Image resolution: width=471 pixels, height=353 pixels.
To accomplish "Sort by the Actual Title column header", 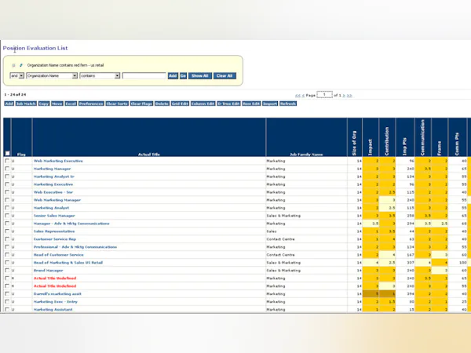I will point(149,155).
